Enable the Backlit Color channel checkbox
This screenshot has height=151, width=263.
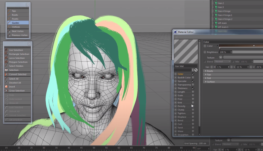pos(193,78)
